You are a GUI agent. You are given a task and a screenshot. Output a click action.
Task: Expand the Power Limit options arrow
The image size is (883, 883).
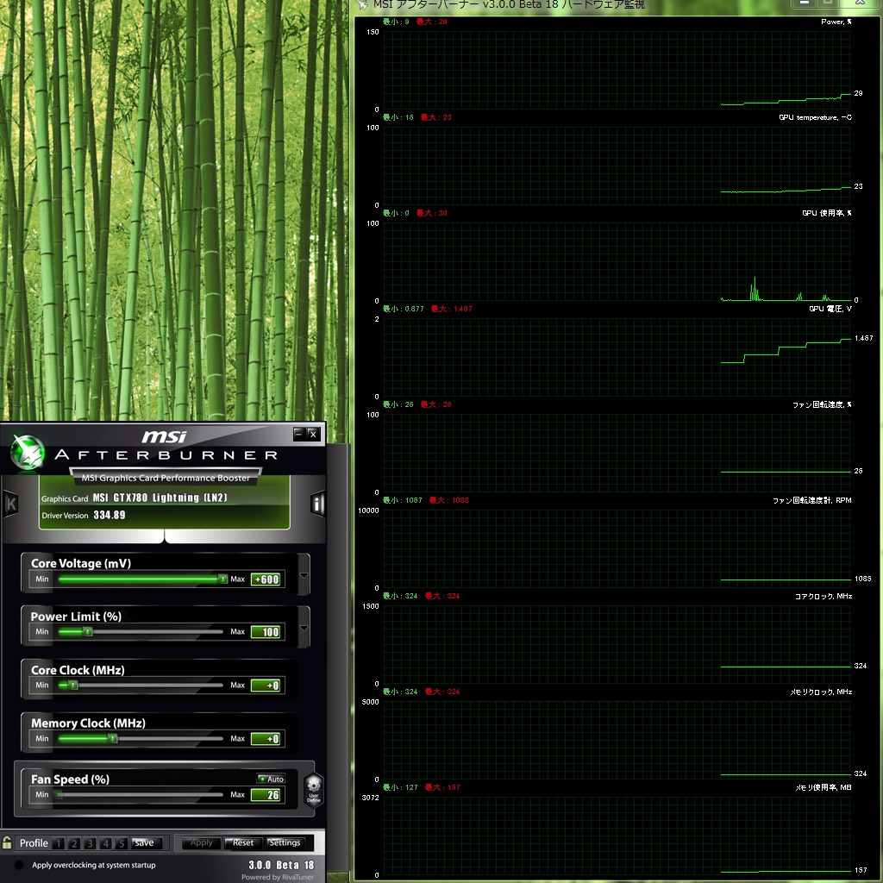(x=304, y=628)
